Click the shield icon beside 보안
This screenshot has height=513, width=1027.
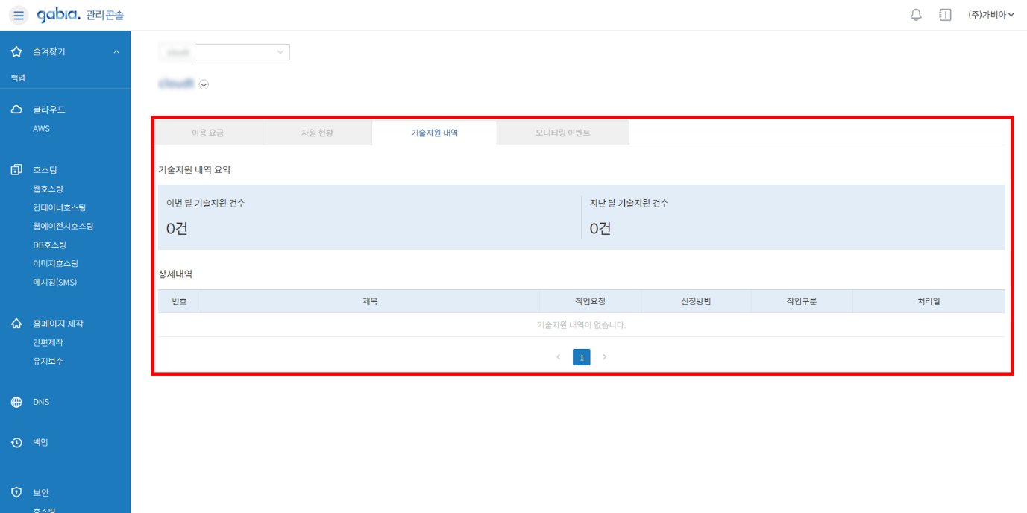16,492
